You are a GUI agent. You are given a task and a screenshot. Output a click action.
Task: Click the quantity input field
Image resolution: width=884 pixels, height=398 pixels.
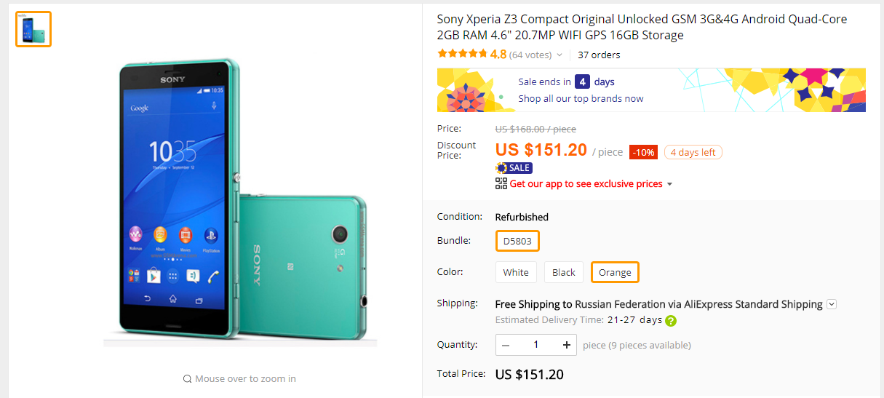tap(536, 345)
